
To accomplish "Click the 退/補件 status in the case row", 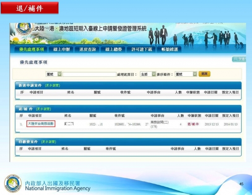I will [x=193, y=124].
